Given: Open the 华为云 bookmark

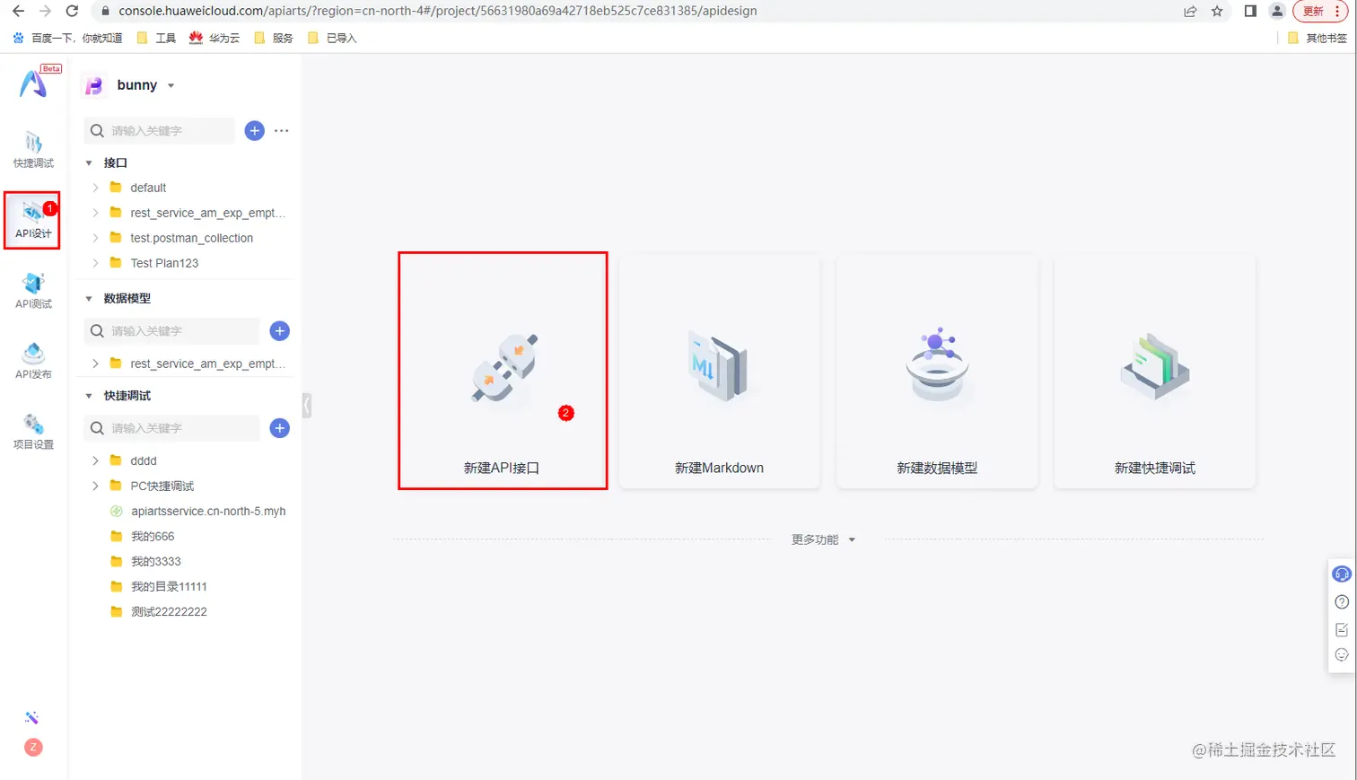Looking at the screenshot, I should coord(214,38).
